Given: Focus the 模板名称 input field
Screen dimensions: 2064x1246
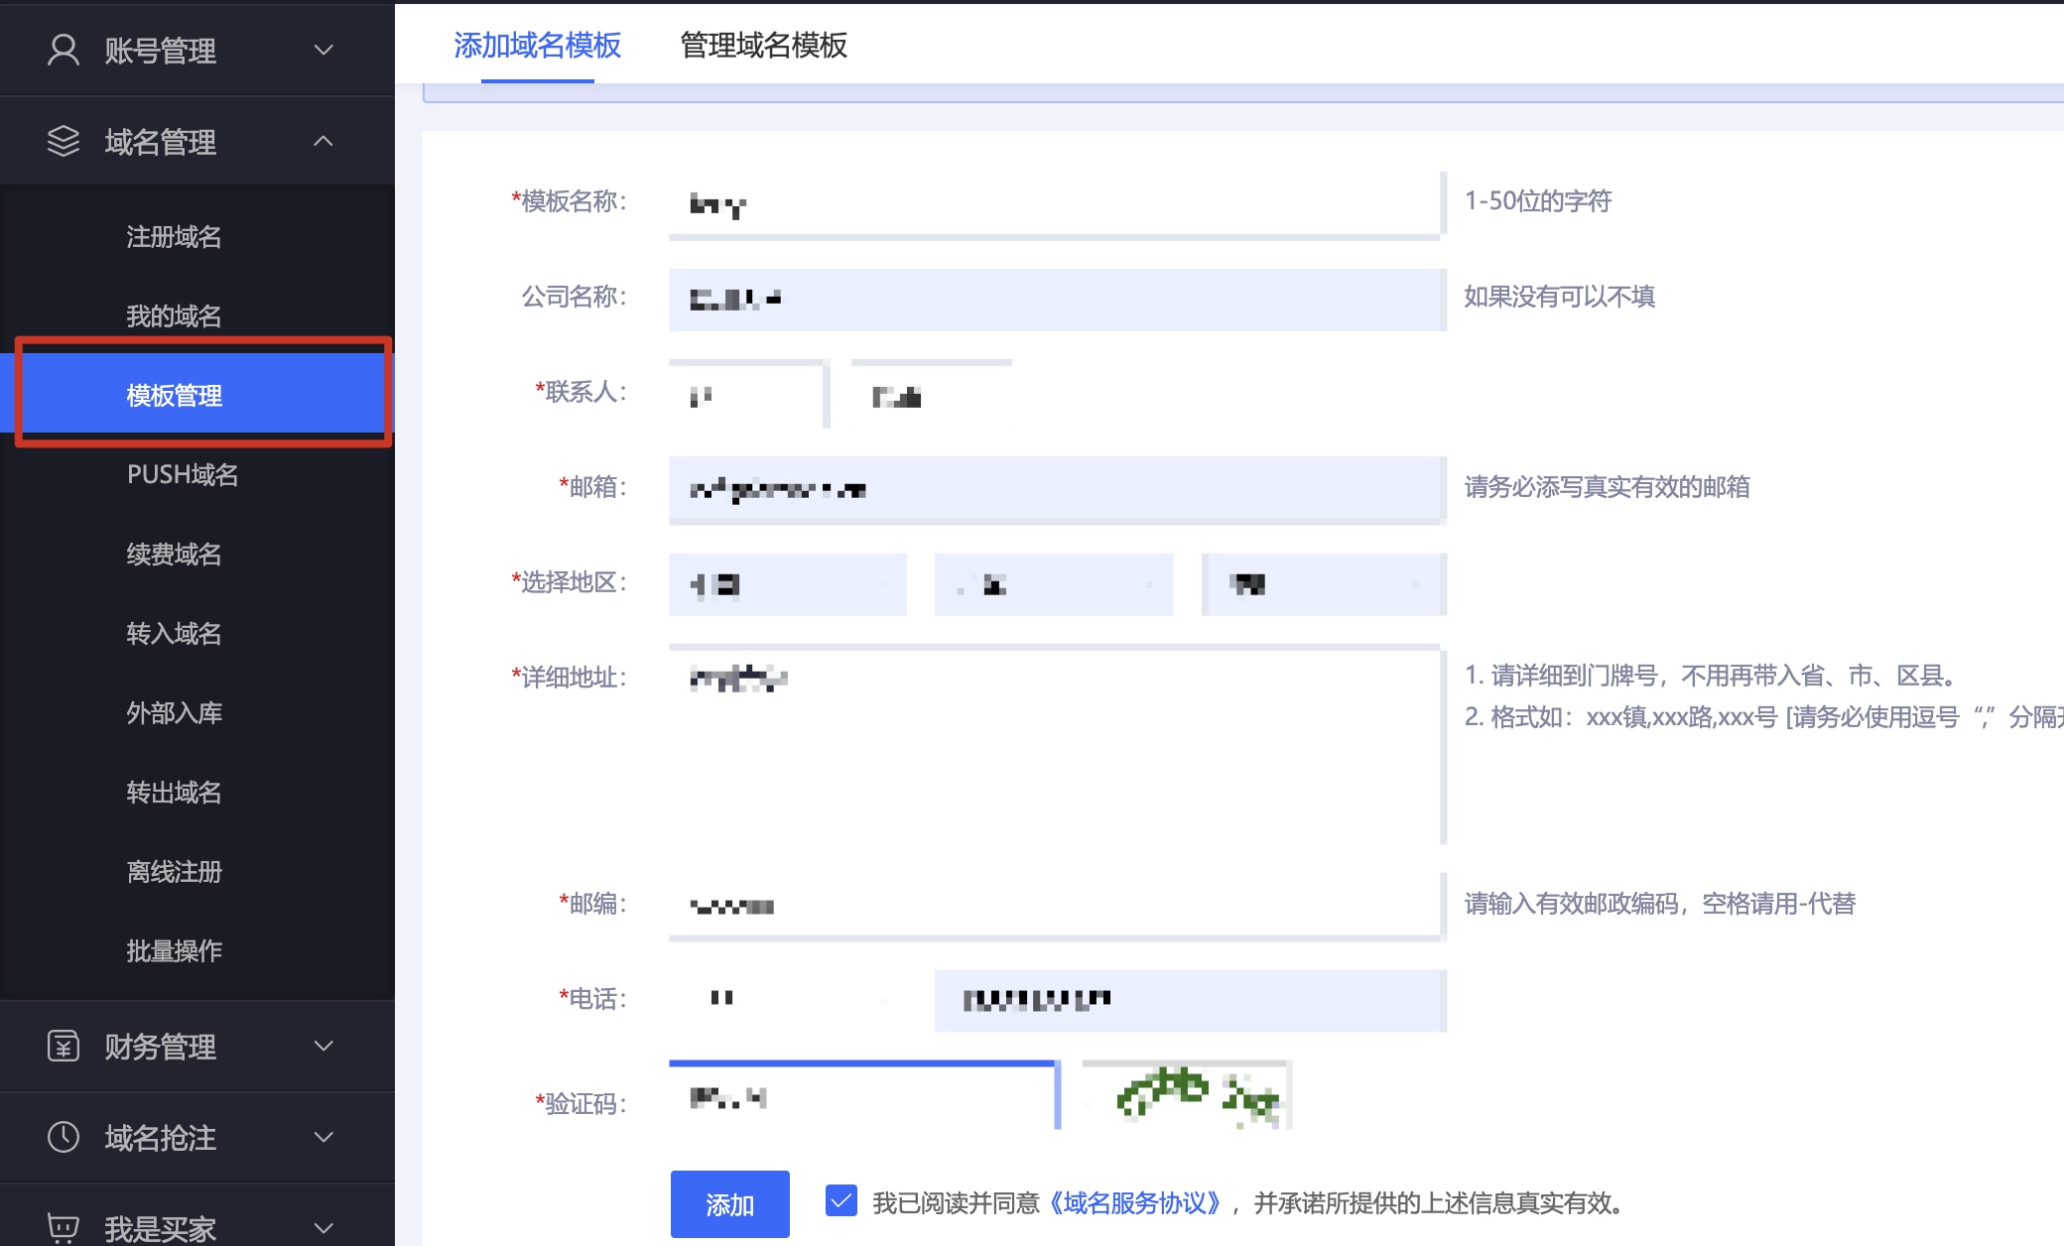Looking at the screenshot, I should coord(1054,204).
